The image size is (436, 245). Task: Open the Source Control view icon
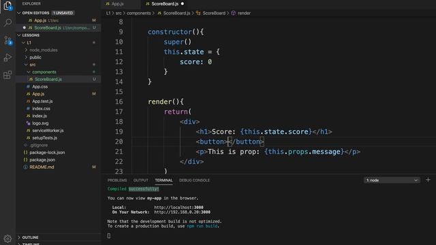pos(7,40)
